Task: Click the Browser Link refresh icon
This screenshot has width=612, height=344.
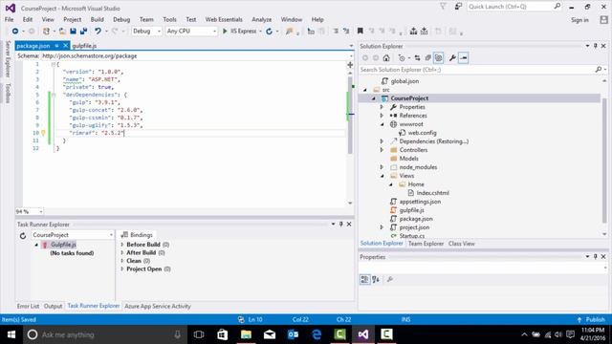Action: pyautogui.click(x=269, y=32)
